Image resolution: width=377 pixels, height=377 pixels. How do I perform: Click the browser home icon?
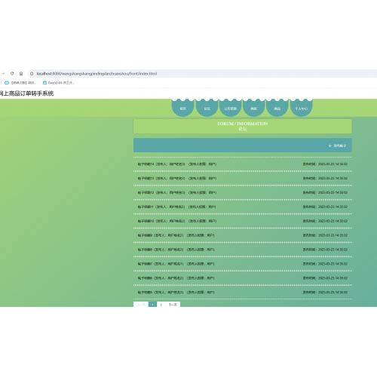click(21, 73)
